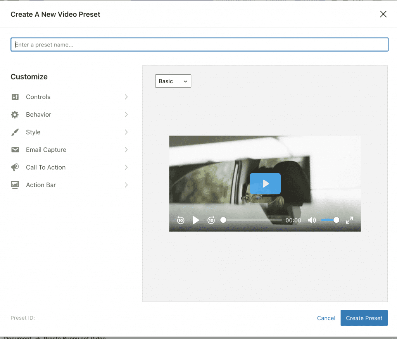Click the preset name input field
This screenshot has width=397, height=339.
tap(199, 45)
